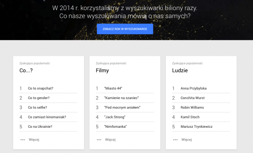Click "Zyskujące popularność" label above Filmy
253x153 pixels.
coord(111,63)
